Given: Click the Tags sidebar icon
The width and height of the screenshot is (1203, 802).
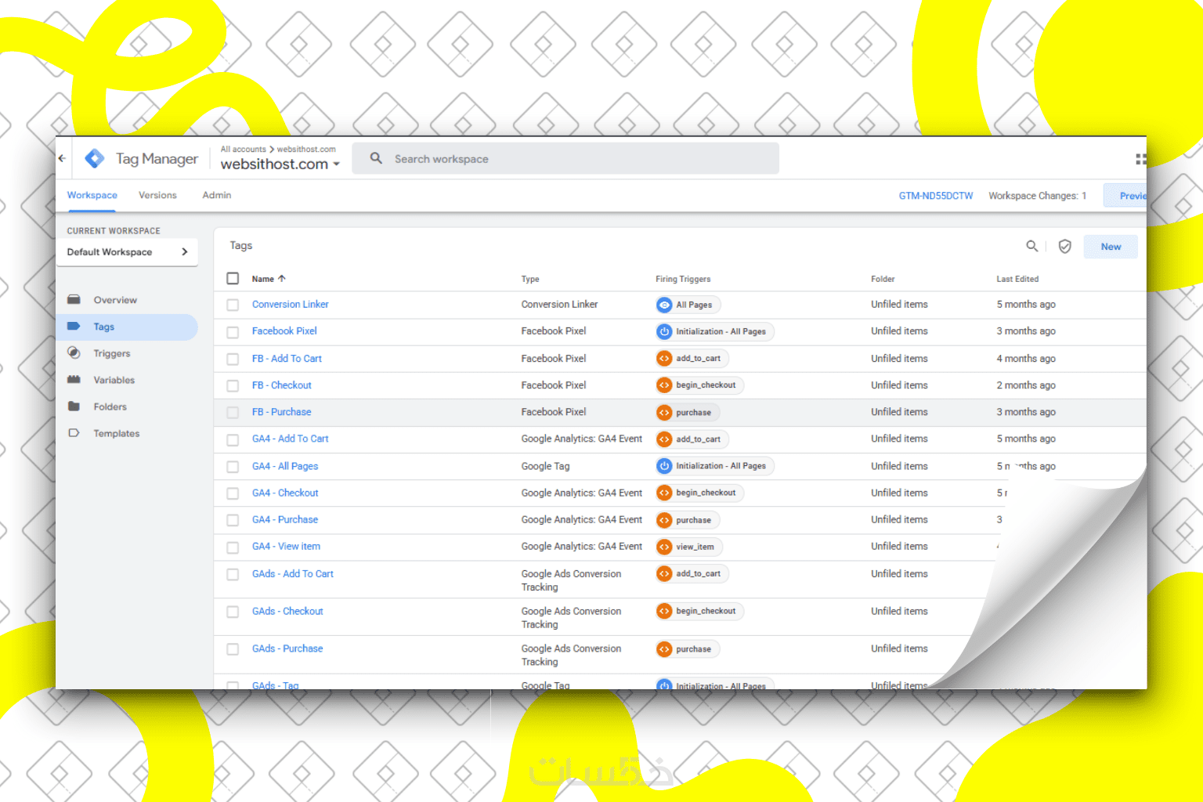Looking at the screenshot, I should click(x=74, y=327).
